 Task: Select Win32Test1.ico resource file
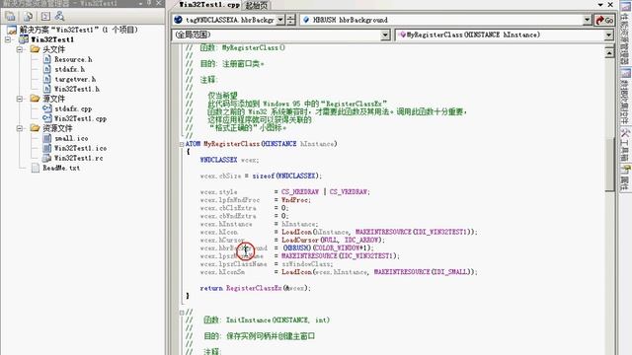pyautogui.click(x=80, y=148)
